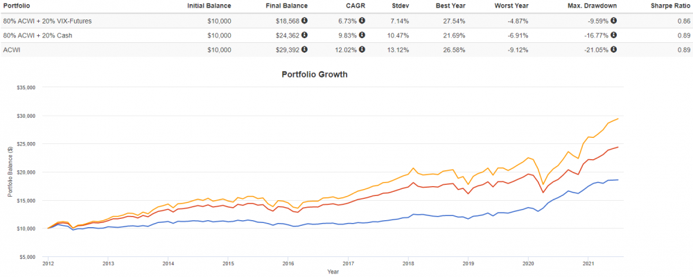Select the ACWI portfolio row label

pos(14,50)
